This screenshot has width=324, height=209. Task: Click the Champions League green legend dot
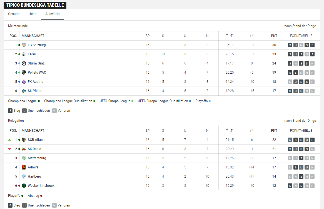[x=39, y=101]
